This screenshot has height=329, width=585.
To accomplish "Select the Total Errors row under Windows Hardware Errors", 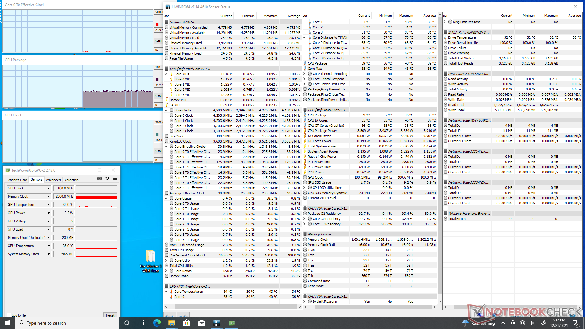I will coord(513,219).
